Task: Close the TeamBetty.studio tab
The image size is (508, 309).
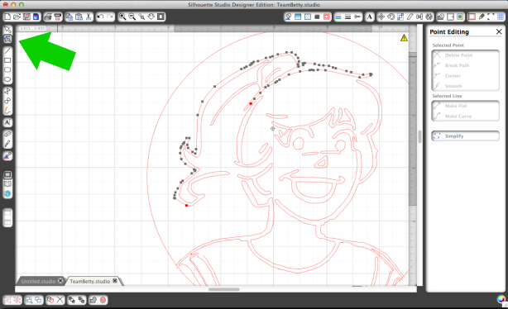Action: (115, 281)
